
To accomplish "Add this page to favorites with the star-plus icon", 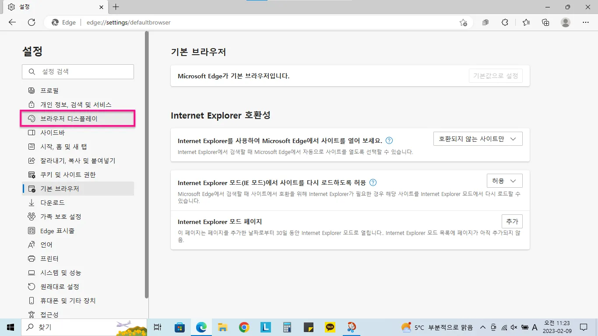I will (463, 22).
